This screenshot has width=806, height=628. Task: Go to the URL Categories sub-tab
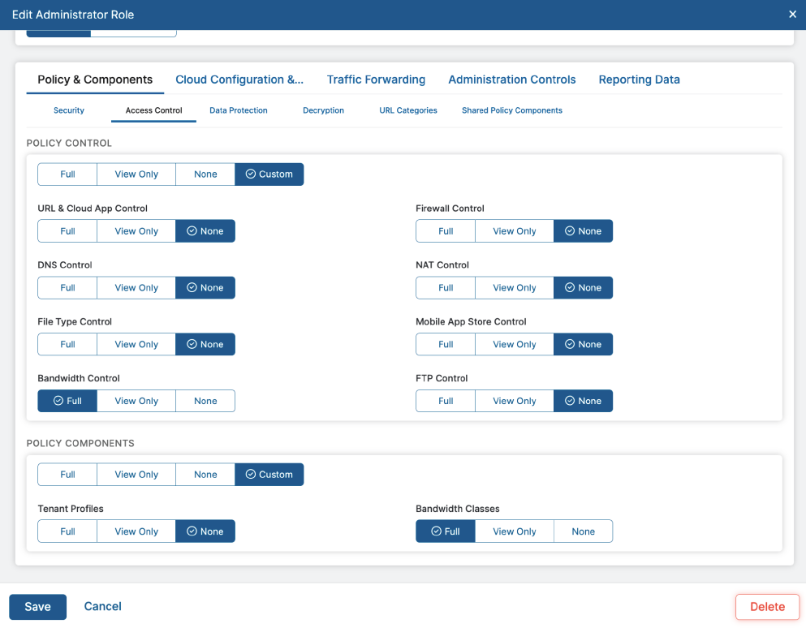tap(408, 110)
